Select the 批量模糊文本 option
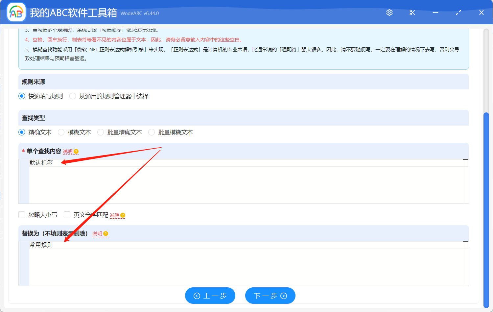Screen dimensions: 493x312 coord(151,132)
